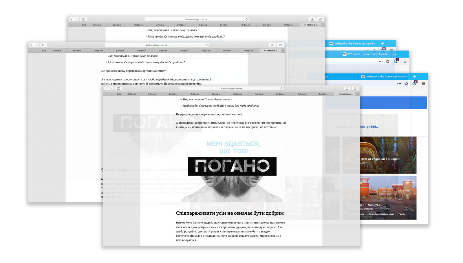
Task: Open the tripadvisor.com hotels link
Action: click(x=356, y=127)
